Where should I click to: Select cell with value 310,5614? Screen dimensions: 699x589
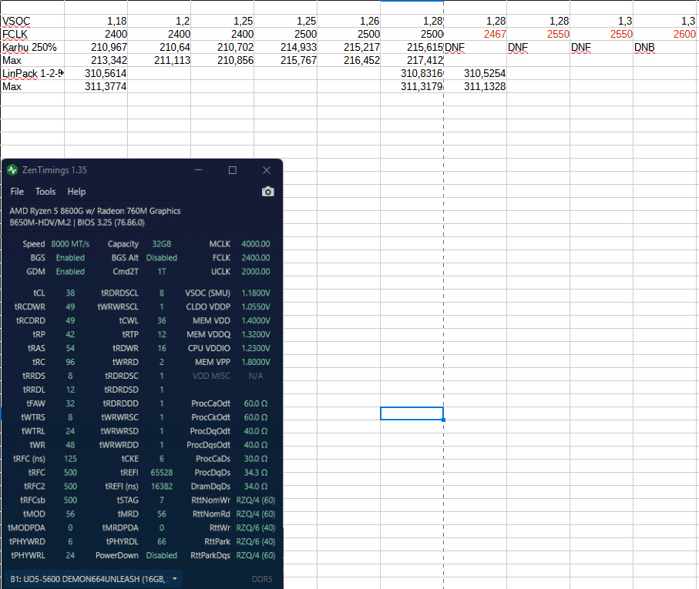pos(96,73)
